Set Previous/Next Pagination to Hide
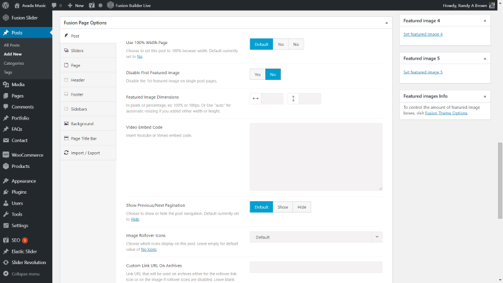The width and height of the screenshot is (503, 283). [x=302, y=207]
